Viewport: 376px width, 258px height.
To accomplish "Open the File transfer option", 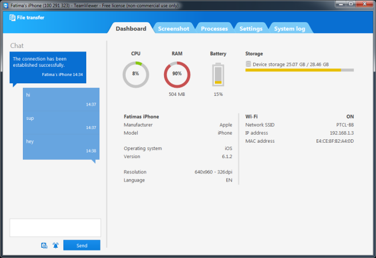I will click(x=27, y=18).
